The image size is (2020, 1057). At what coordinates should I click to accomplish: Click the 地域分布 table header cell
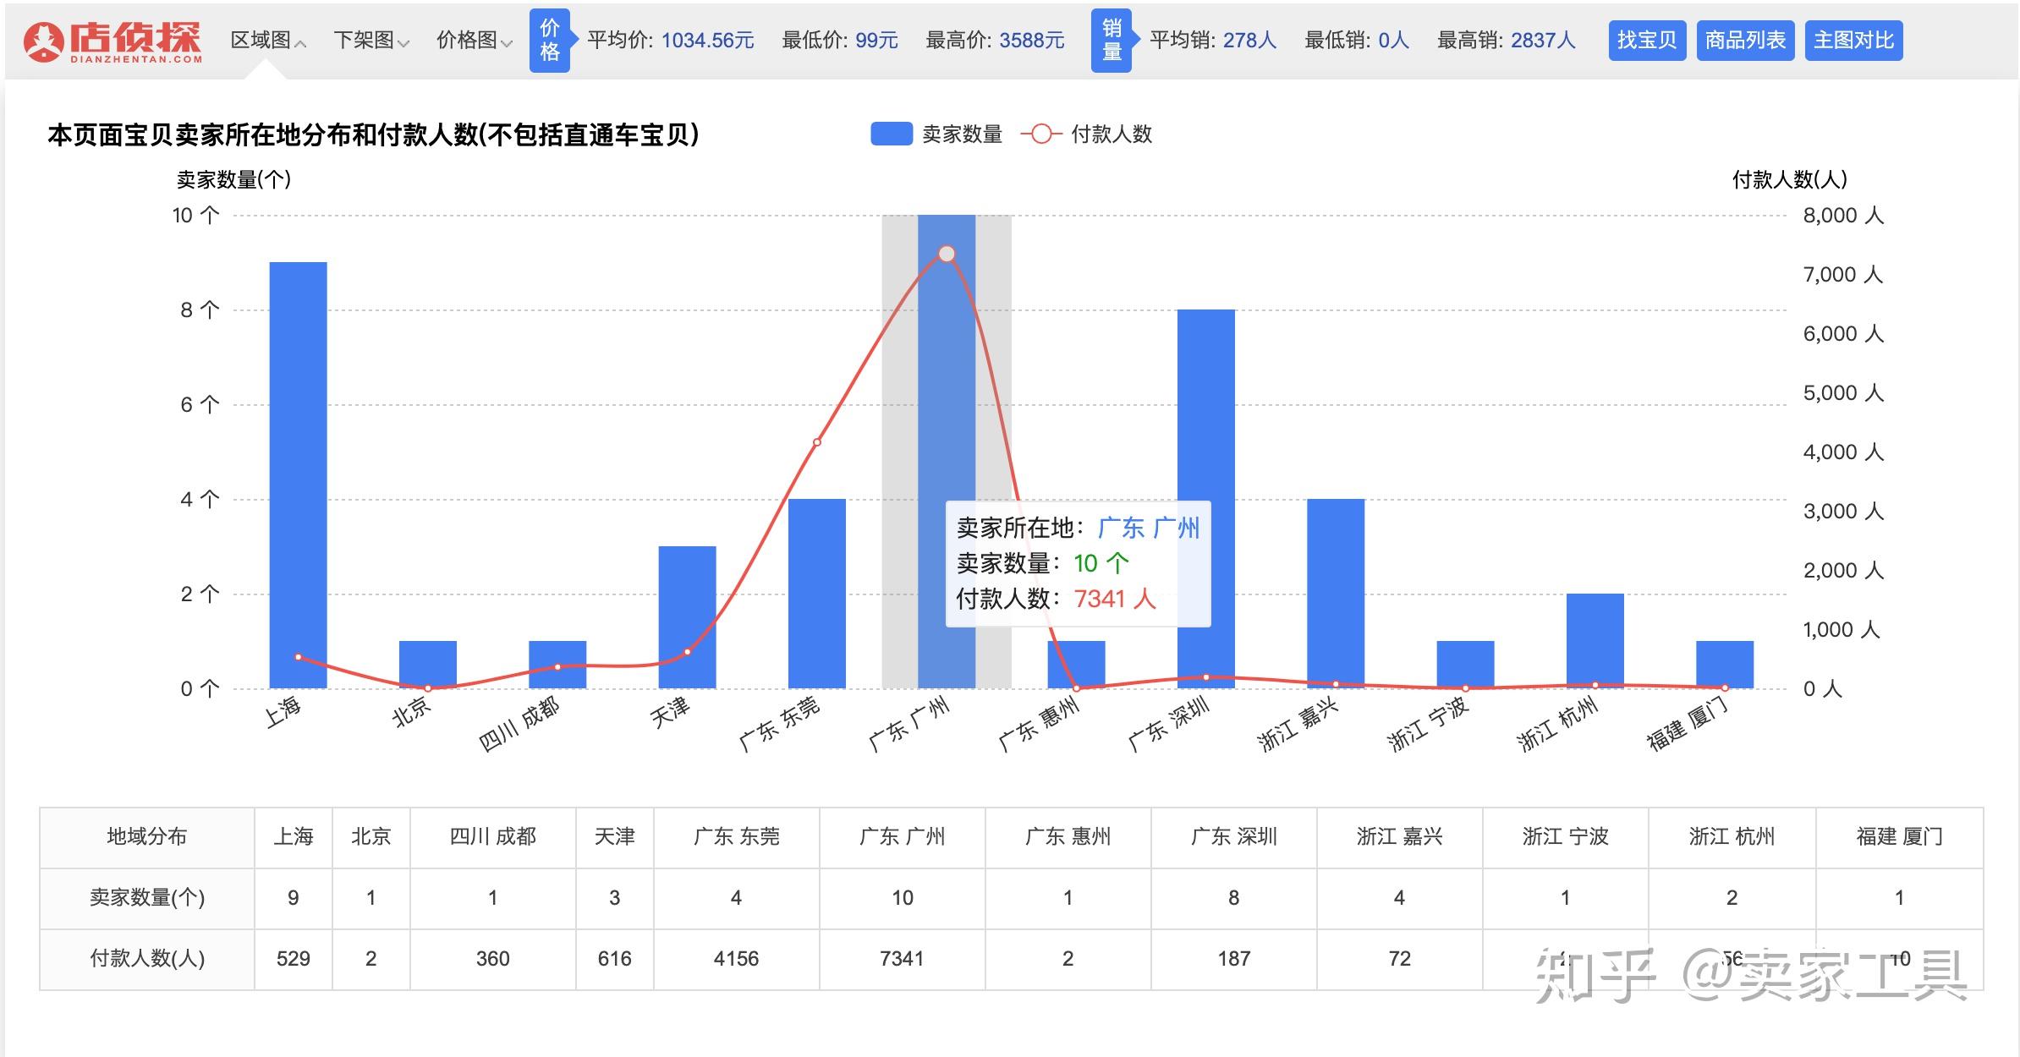pyautogui.click(x=147, y=837)
